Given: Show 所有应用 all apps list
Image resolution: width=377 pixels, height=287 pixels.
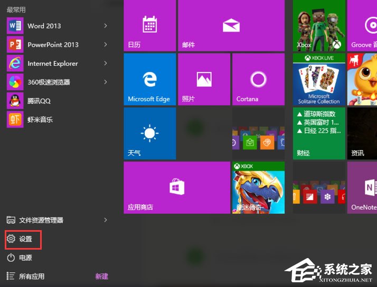Looking at the screenshot, I should [32, 276].
